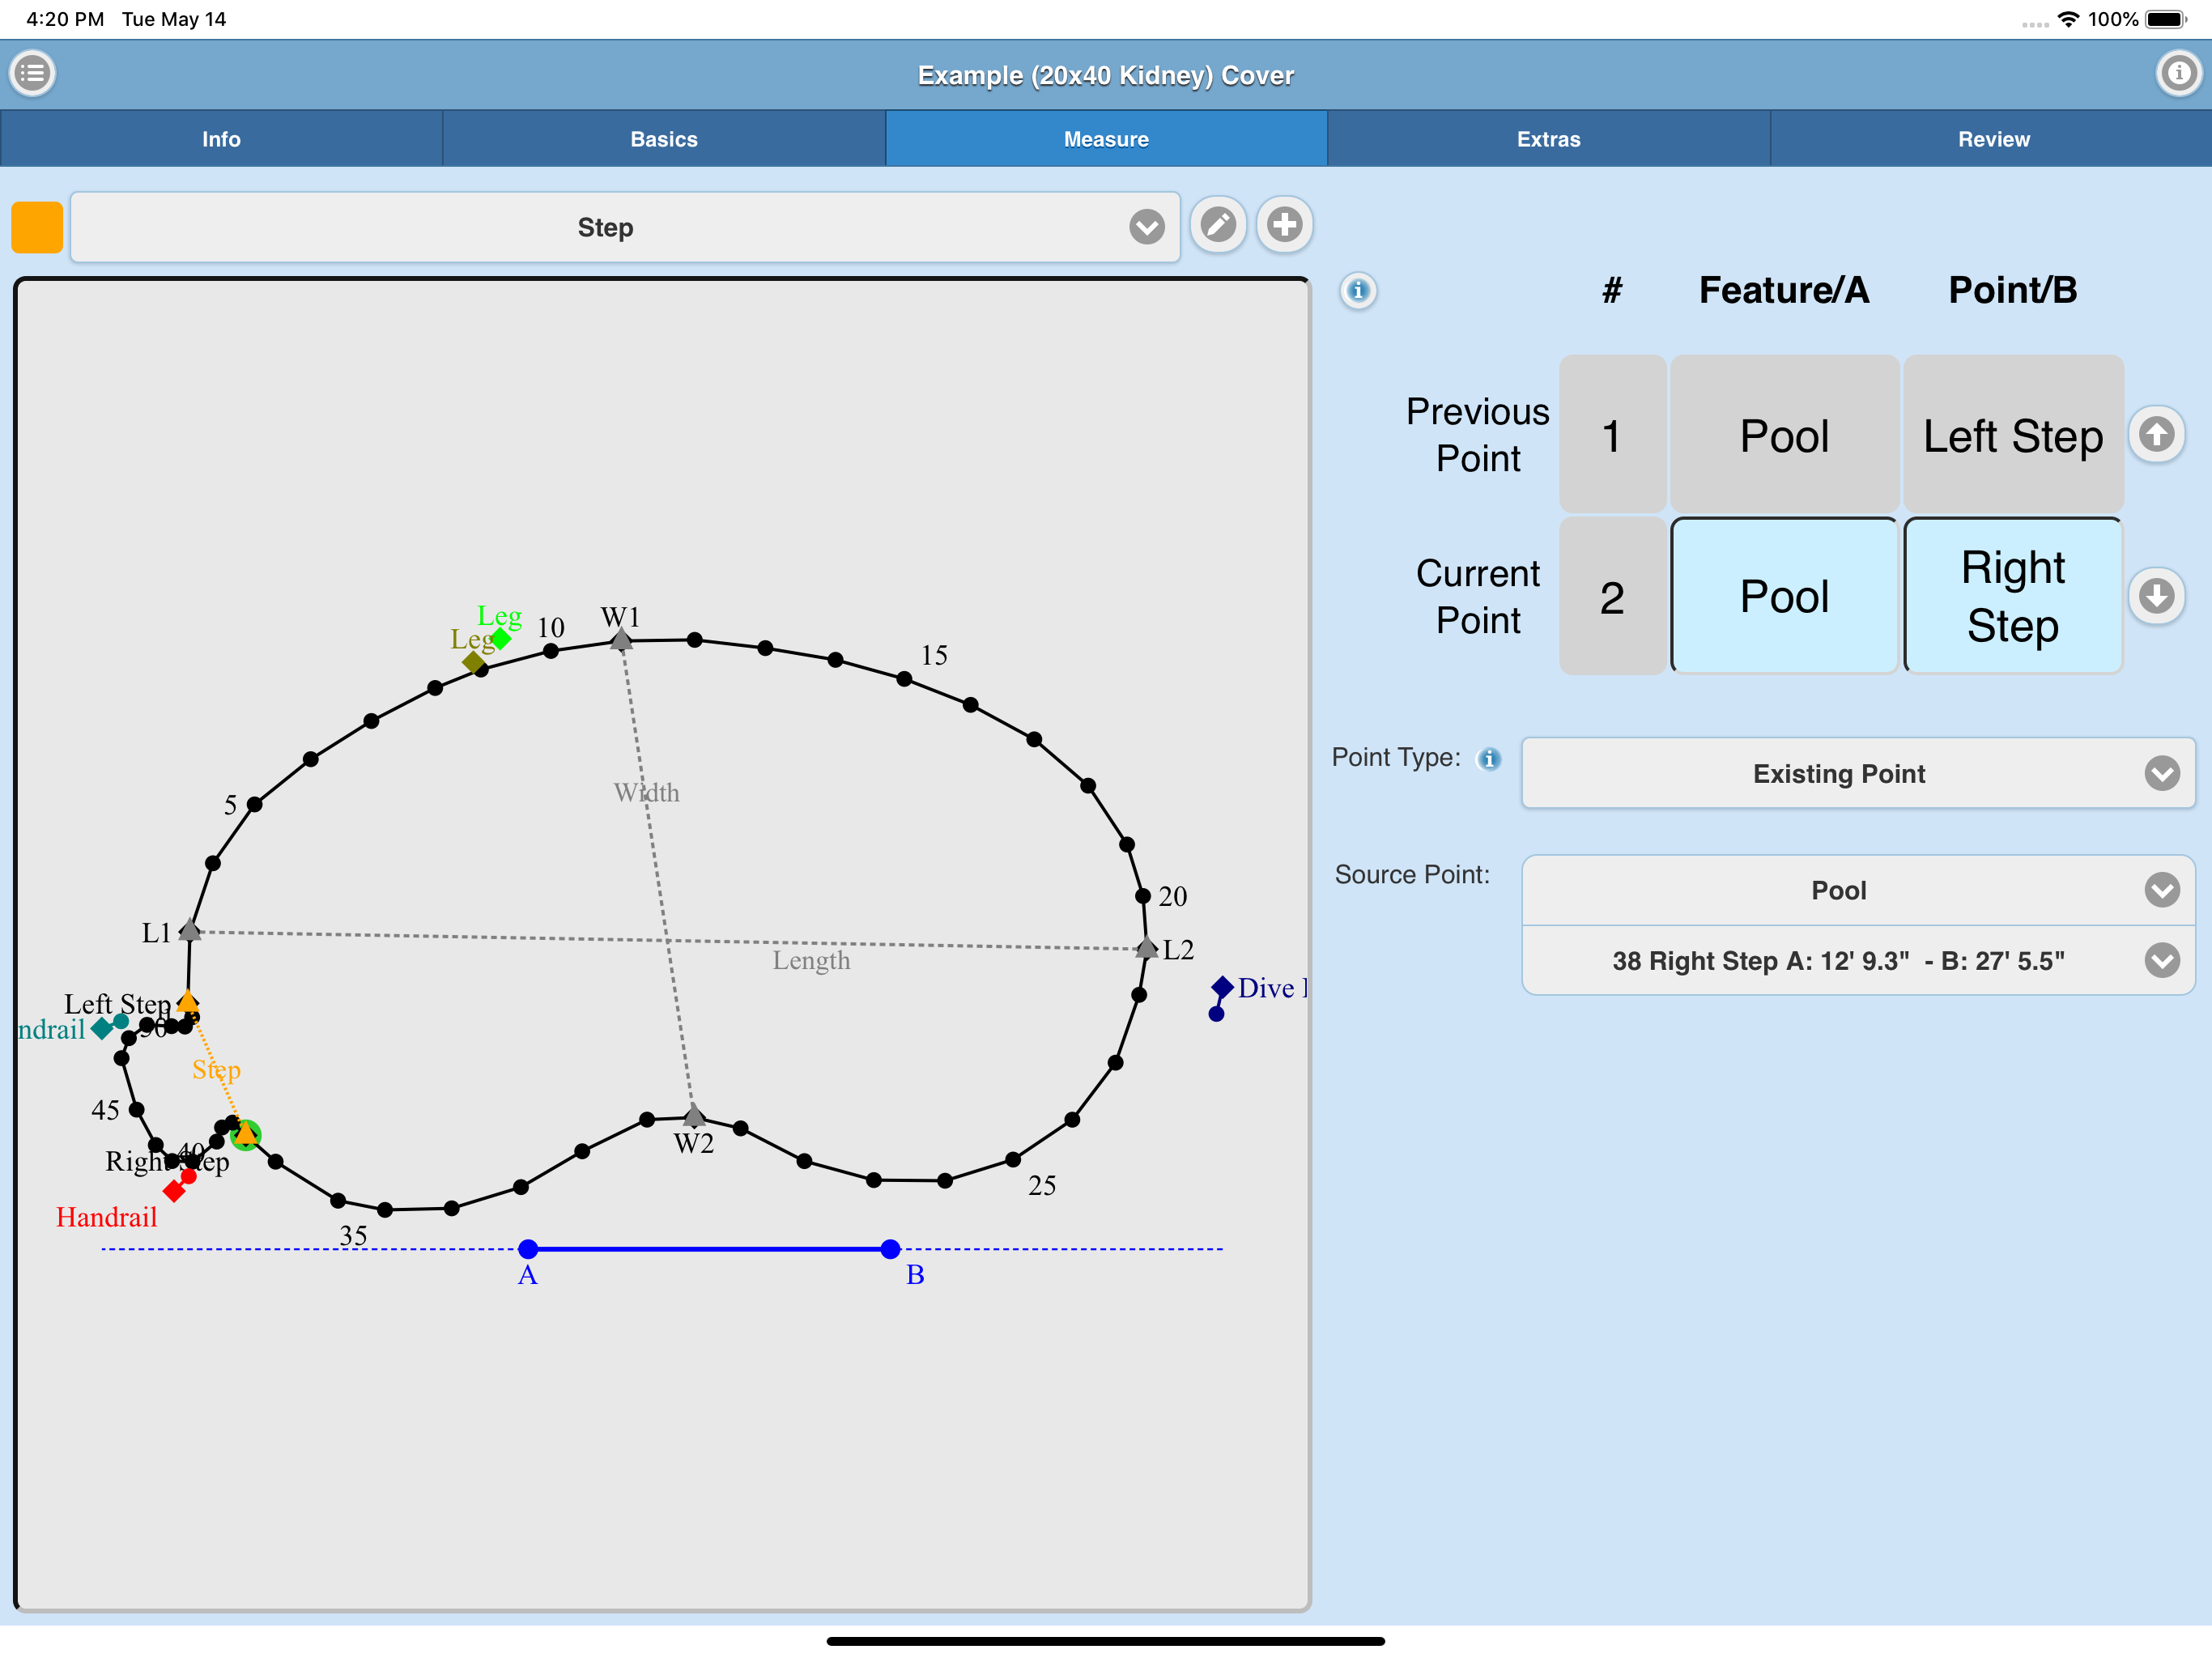2212x1658 pixels.
Task: Switch to the Basics tab
Action: (664, 139)
